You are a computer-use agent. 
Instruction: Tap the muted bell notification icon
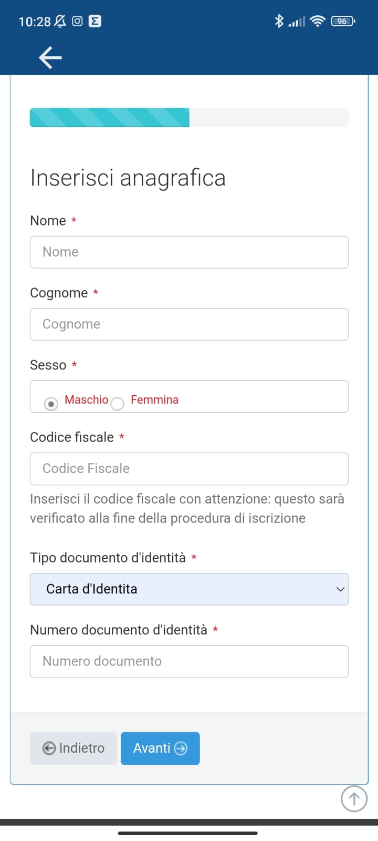click(60, 21)
